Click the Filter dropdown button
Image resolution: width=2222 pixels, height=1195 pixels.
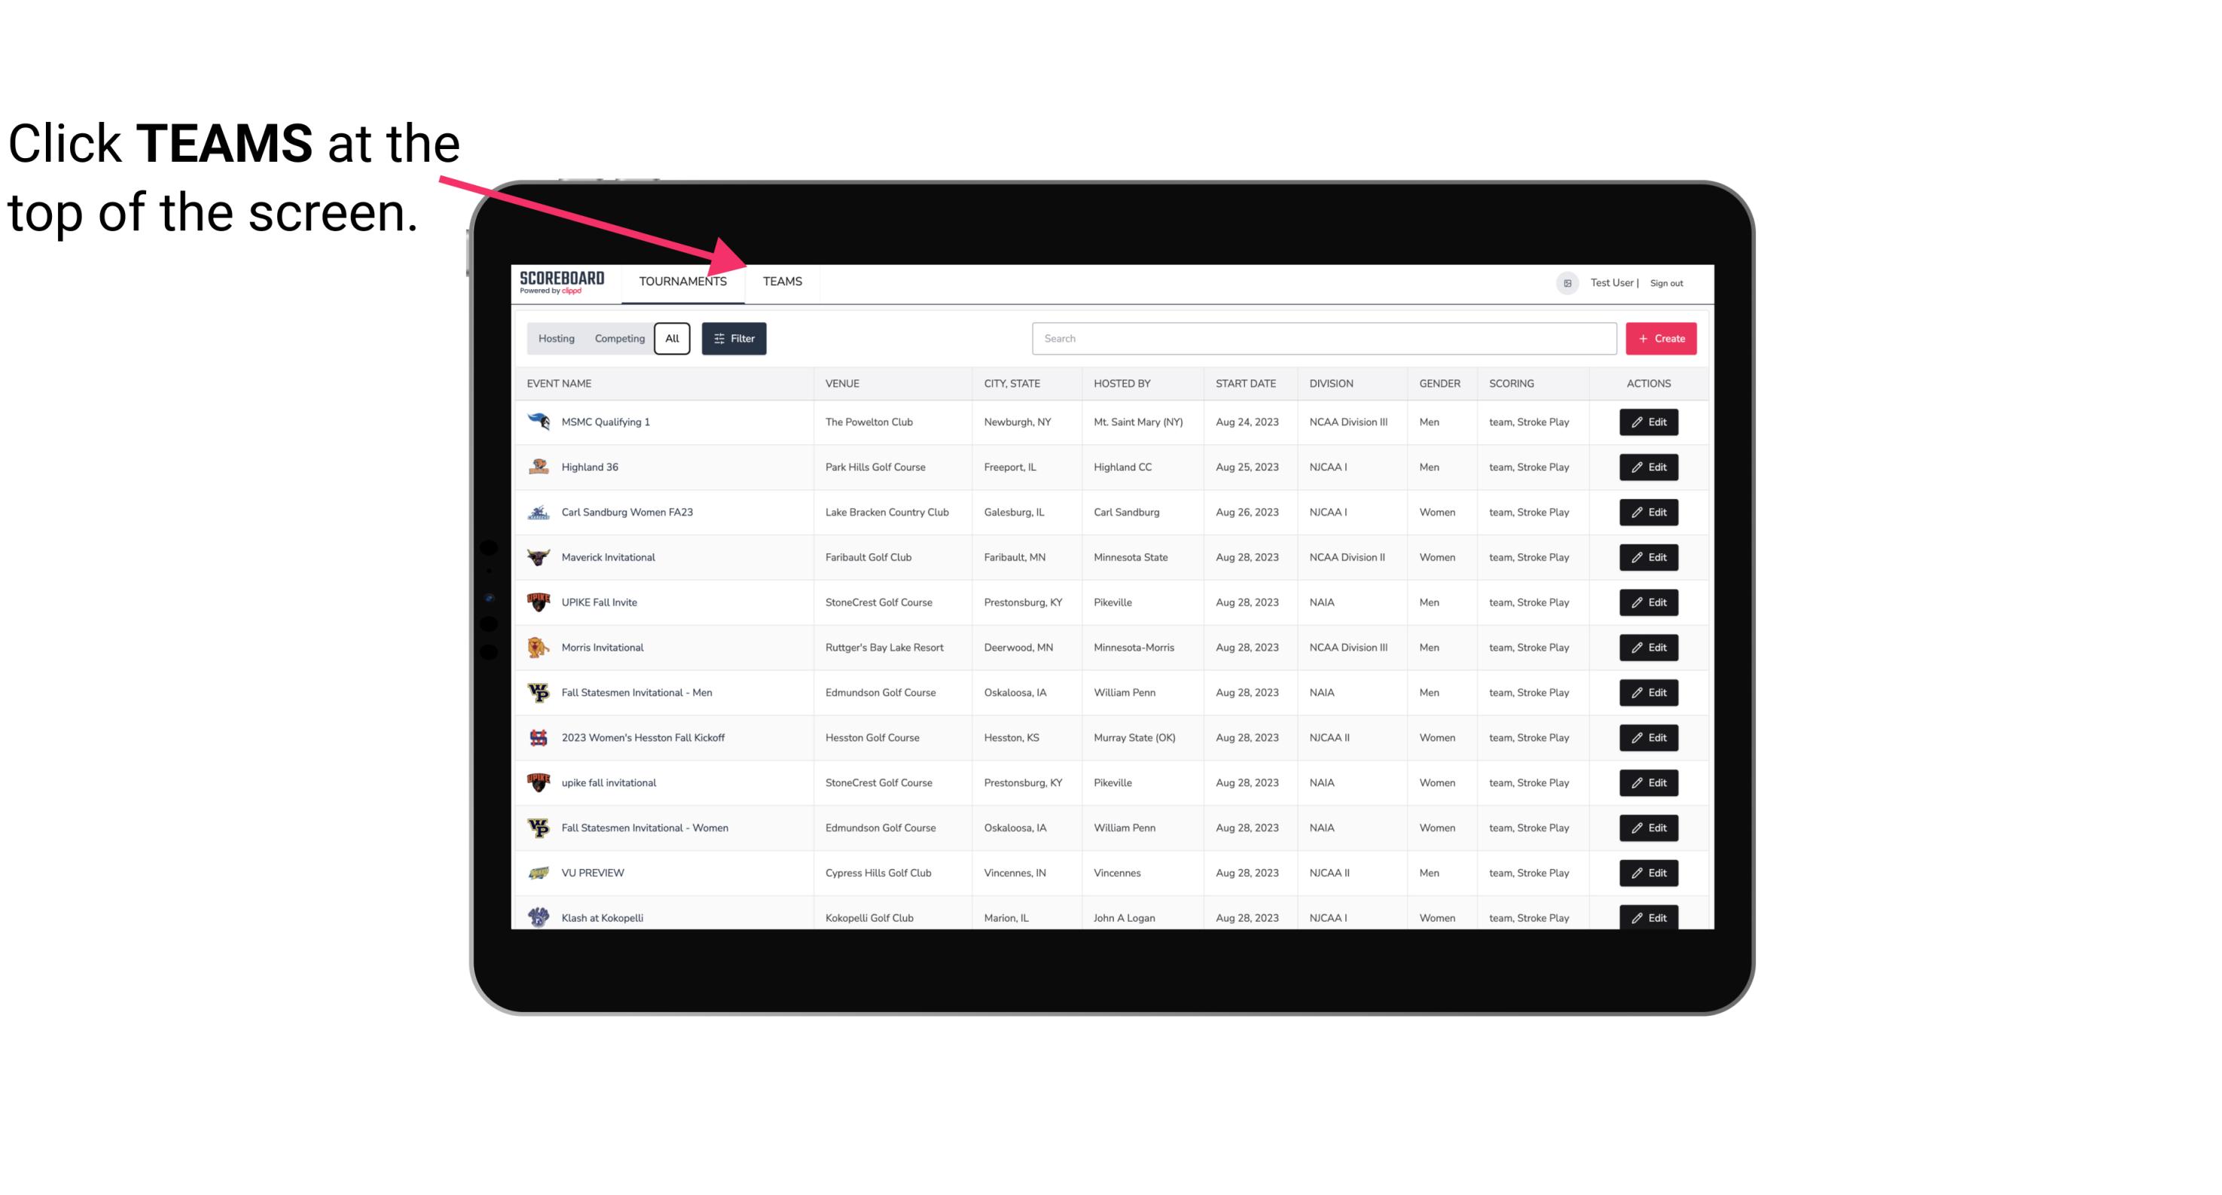734,339
